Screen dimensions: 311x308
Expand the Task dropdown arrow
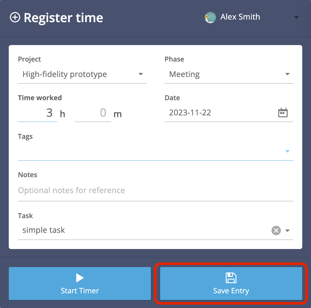(287, 230)
